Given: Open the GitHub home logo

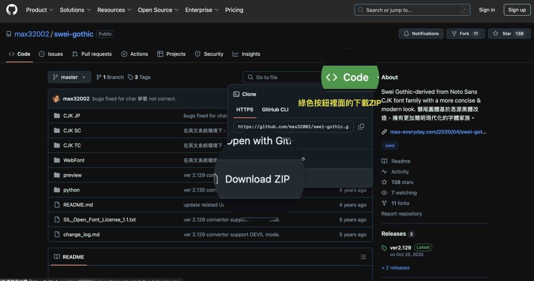Looking at the screenshot, I should 11,9.
